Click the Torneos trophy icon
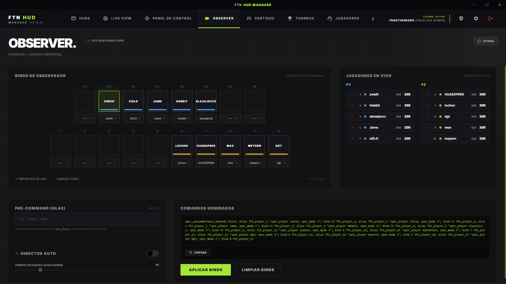 click(290, 18)
